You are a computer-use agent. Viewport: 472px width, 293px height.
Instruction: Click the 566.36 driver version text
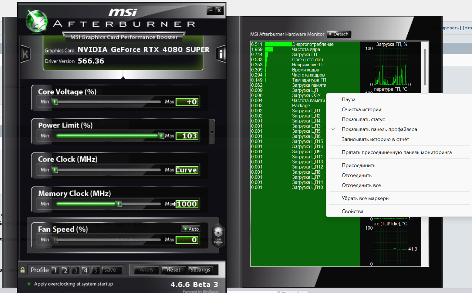point(91,61)
